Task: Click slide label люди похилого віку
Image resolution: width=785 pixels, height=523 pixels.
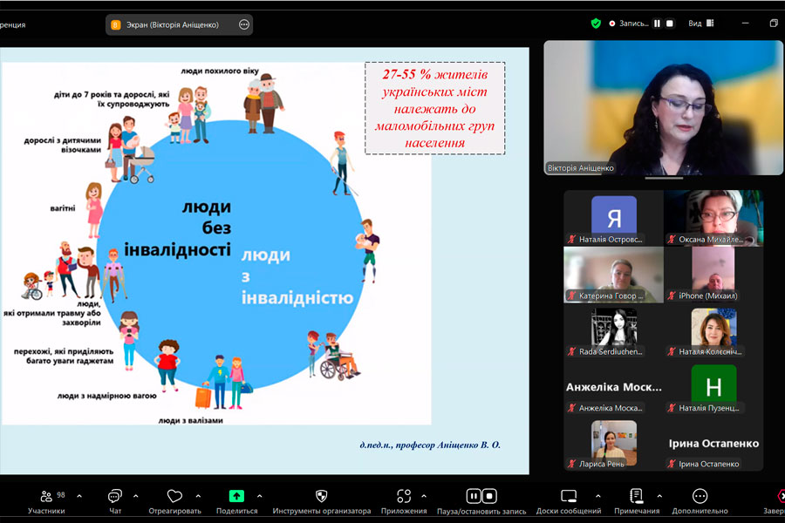Action: point(220,71)
